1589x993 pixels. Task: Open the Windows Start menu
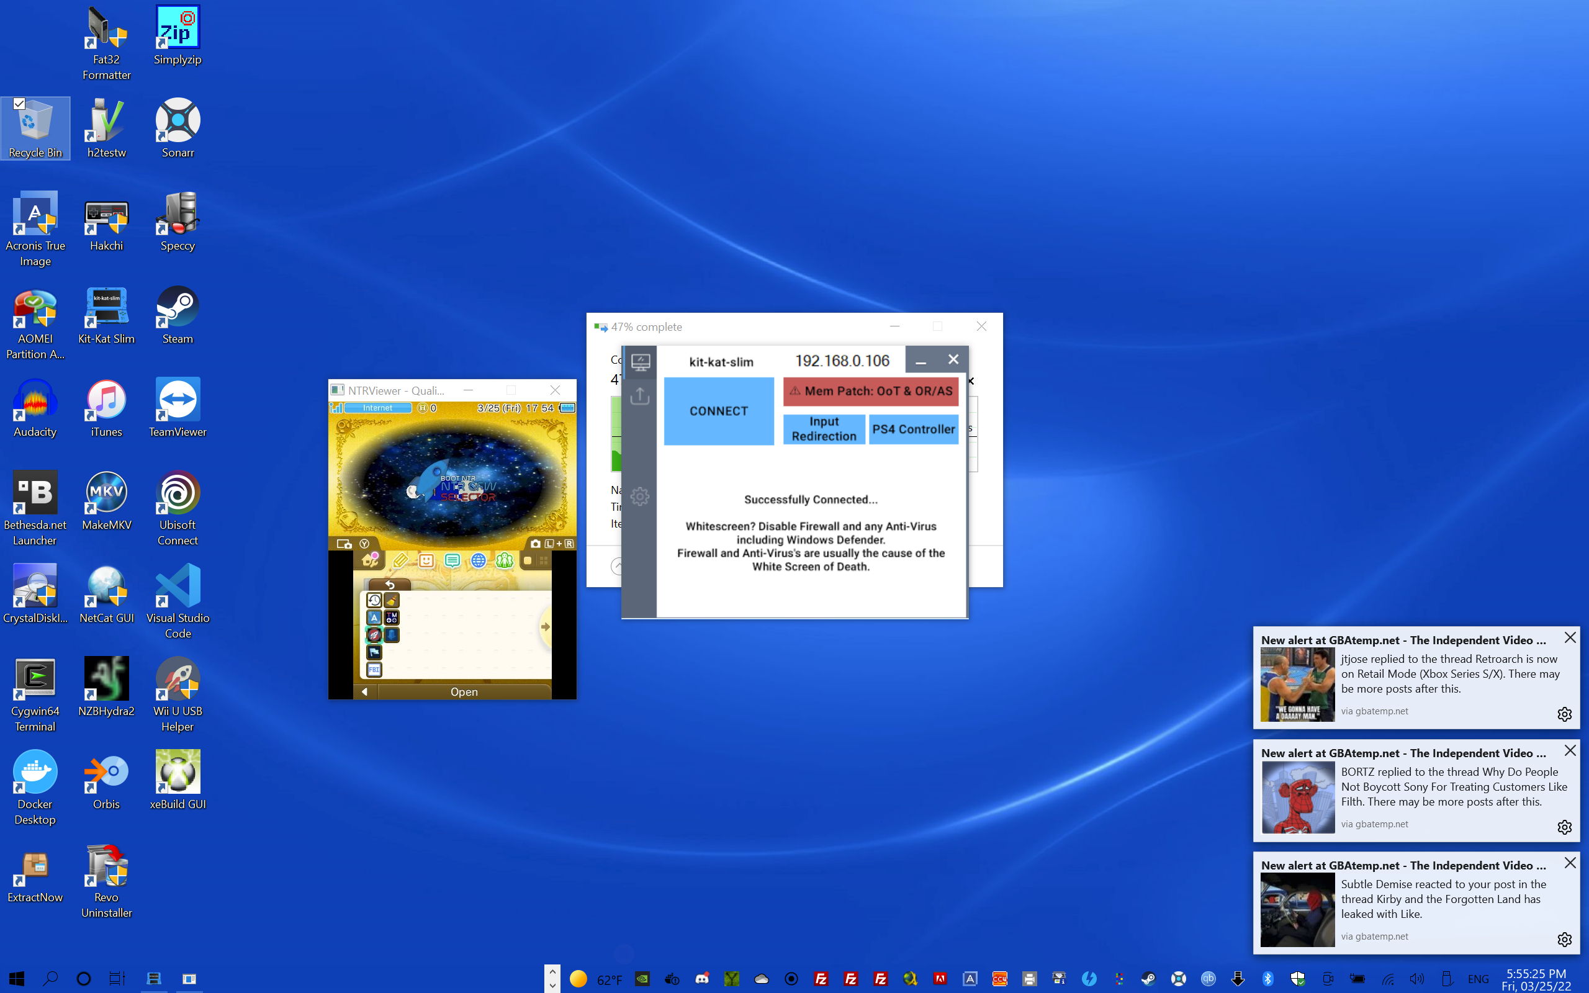pos(16,979)
